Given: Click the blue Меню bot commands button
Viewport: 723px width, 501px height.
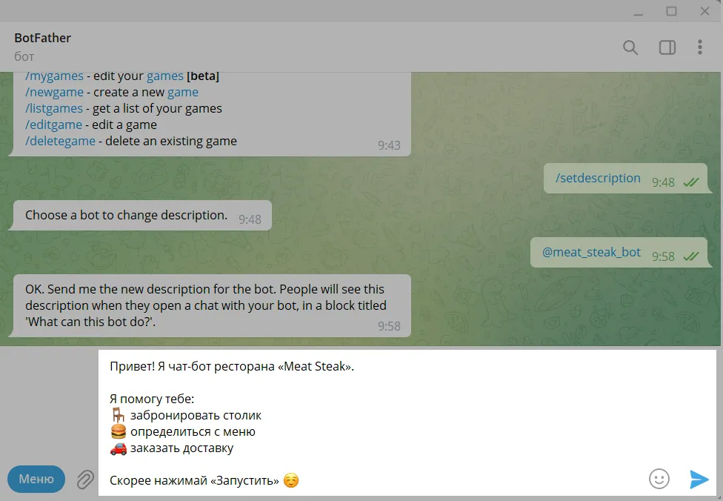Looking at the screenshot, I should 36,479.
